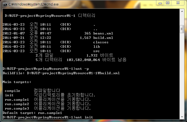The image size is (187, 122).
Task: Click the directory header line '1-1 디렉터리'
Action: [x=50, y=15]
